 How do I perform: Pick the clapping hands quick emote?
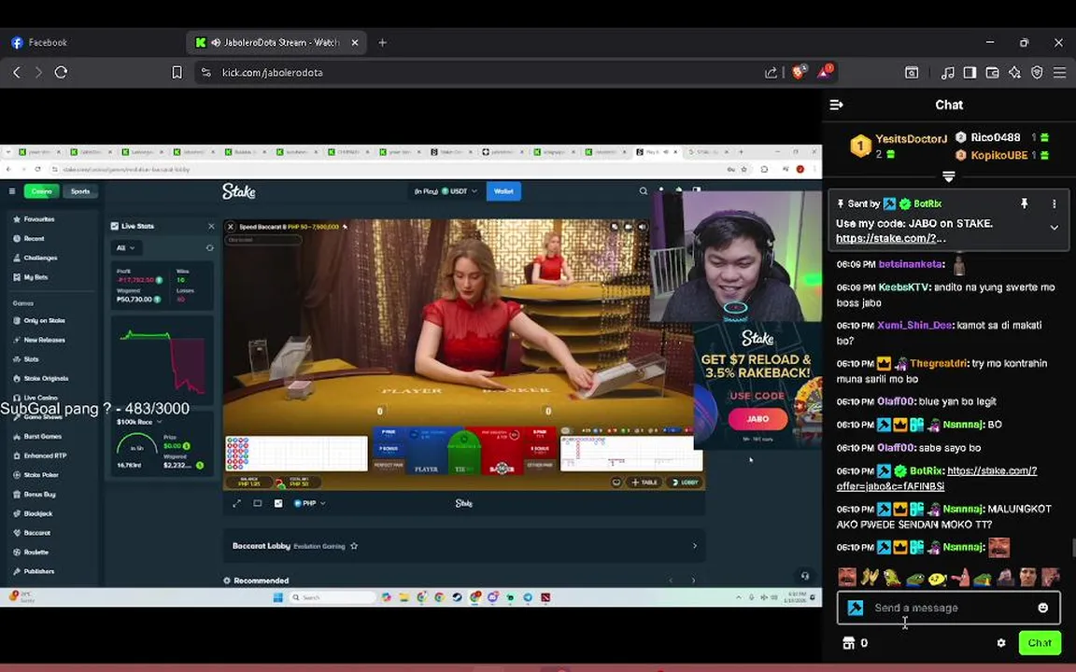pyautogui.click(x=871, y=578)
